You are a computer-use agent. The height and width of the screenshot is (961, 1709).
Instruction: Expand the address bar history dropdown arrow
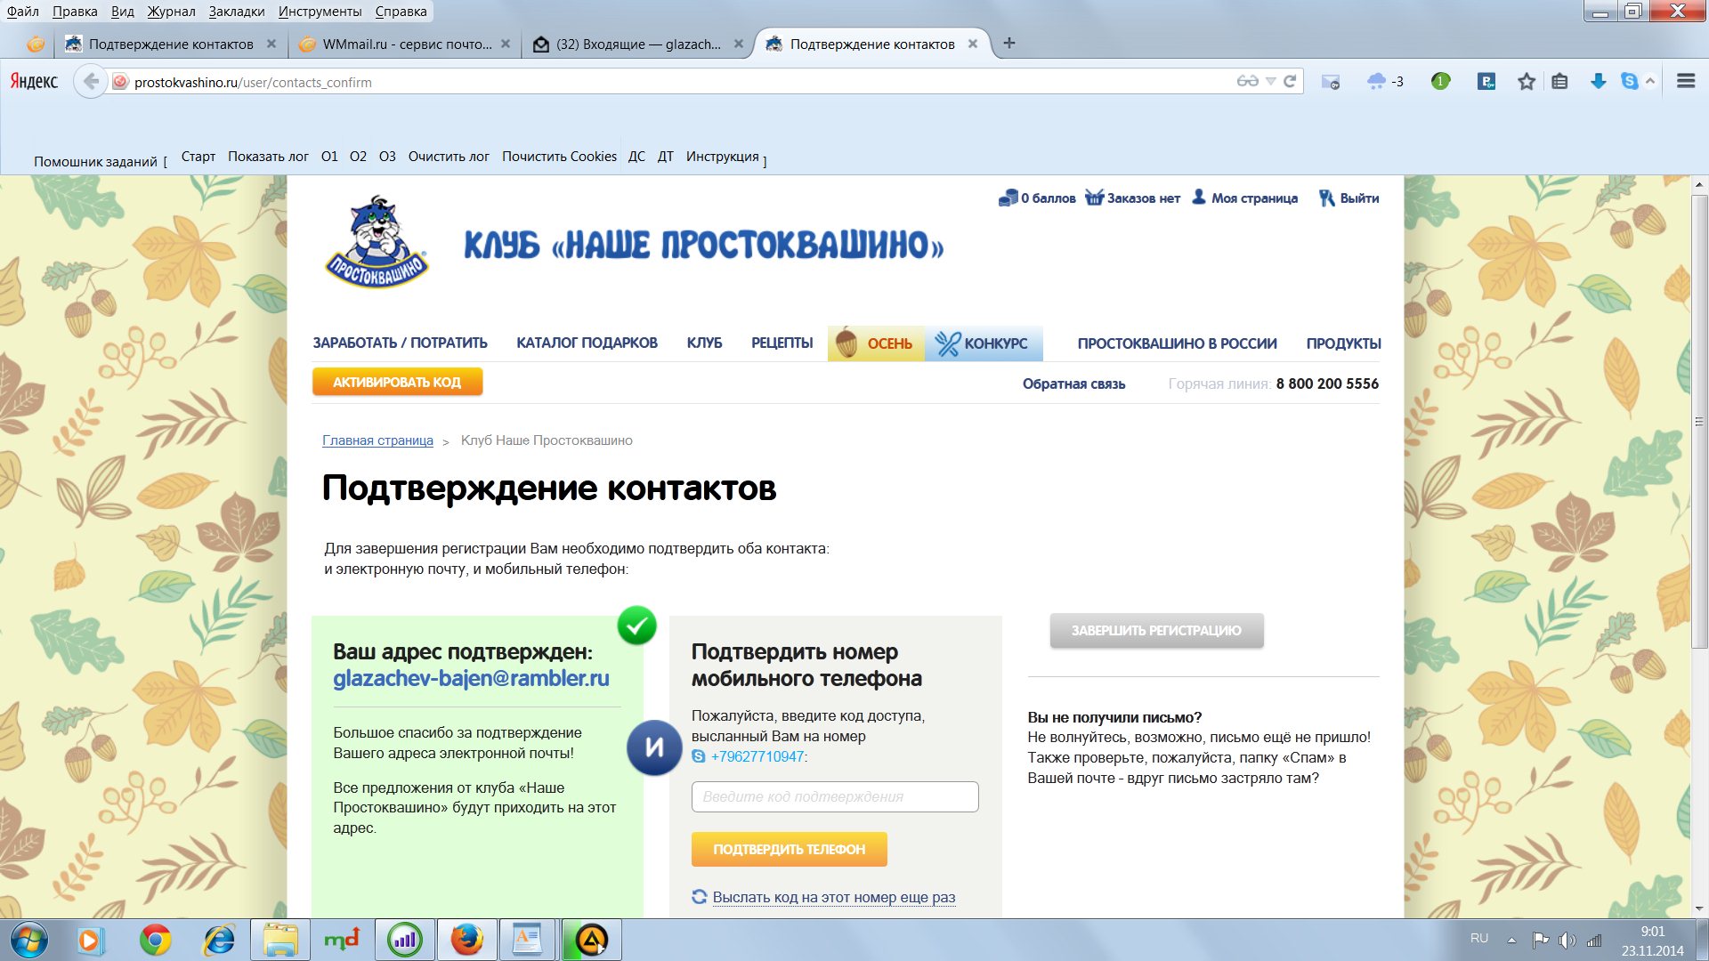pos(1271,81)
